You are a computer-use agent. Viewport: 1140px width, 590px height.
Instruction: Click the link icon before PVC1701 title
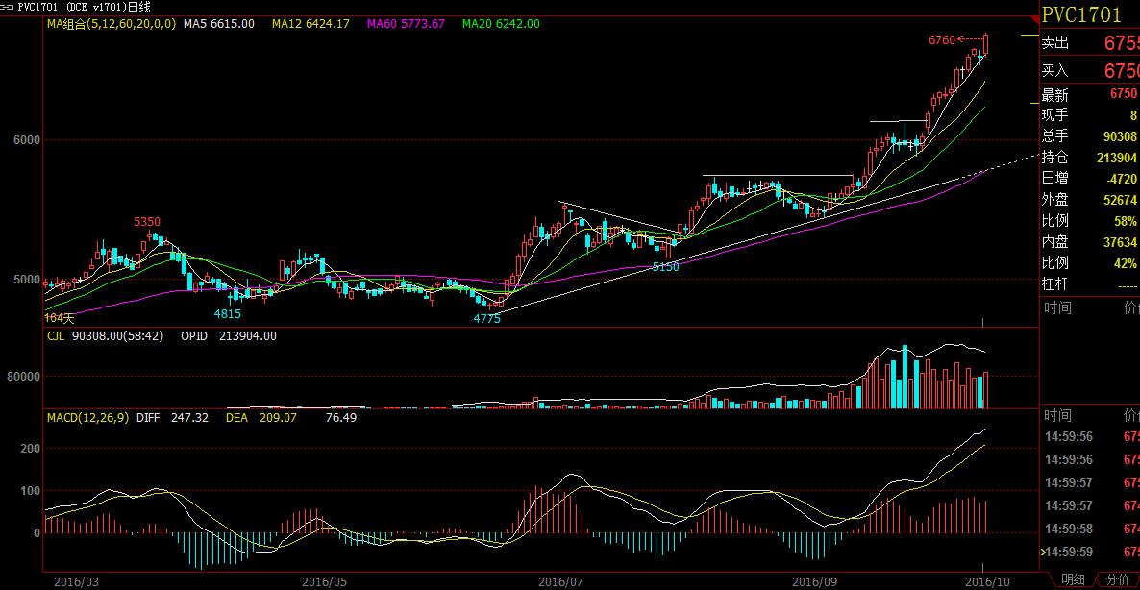point(8,7)
